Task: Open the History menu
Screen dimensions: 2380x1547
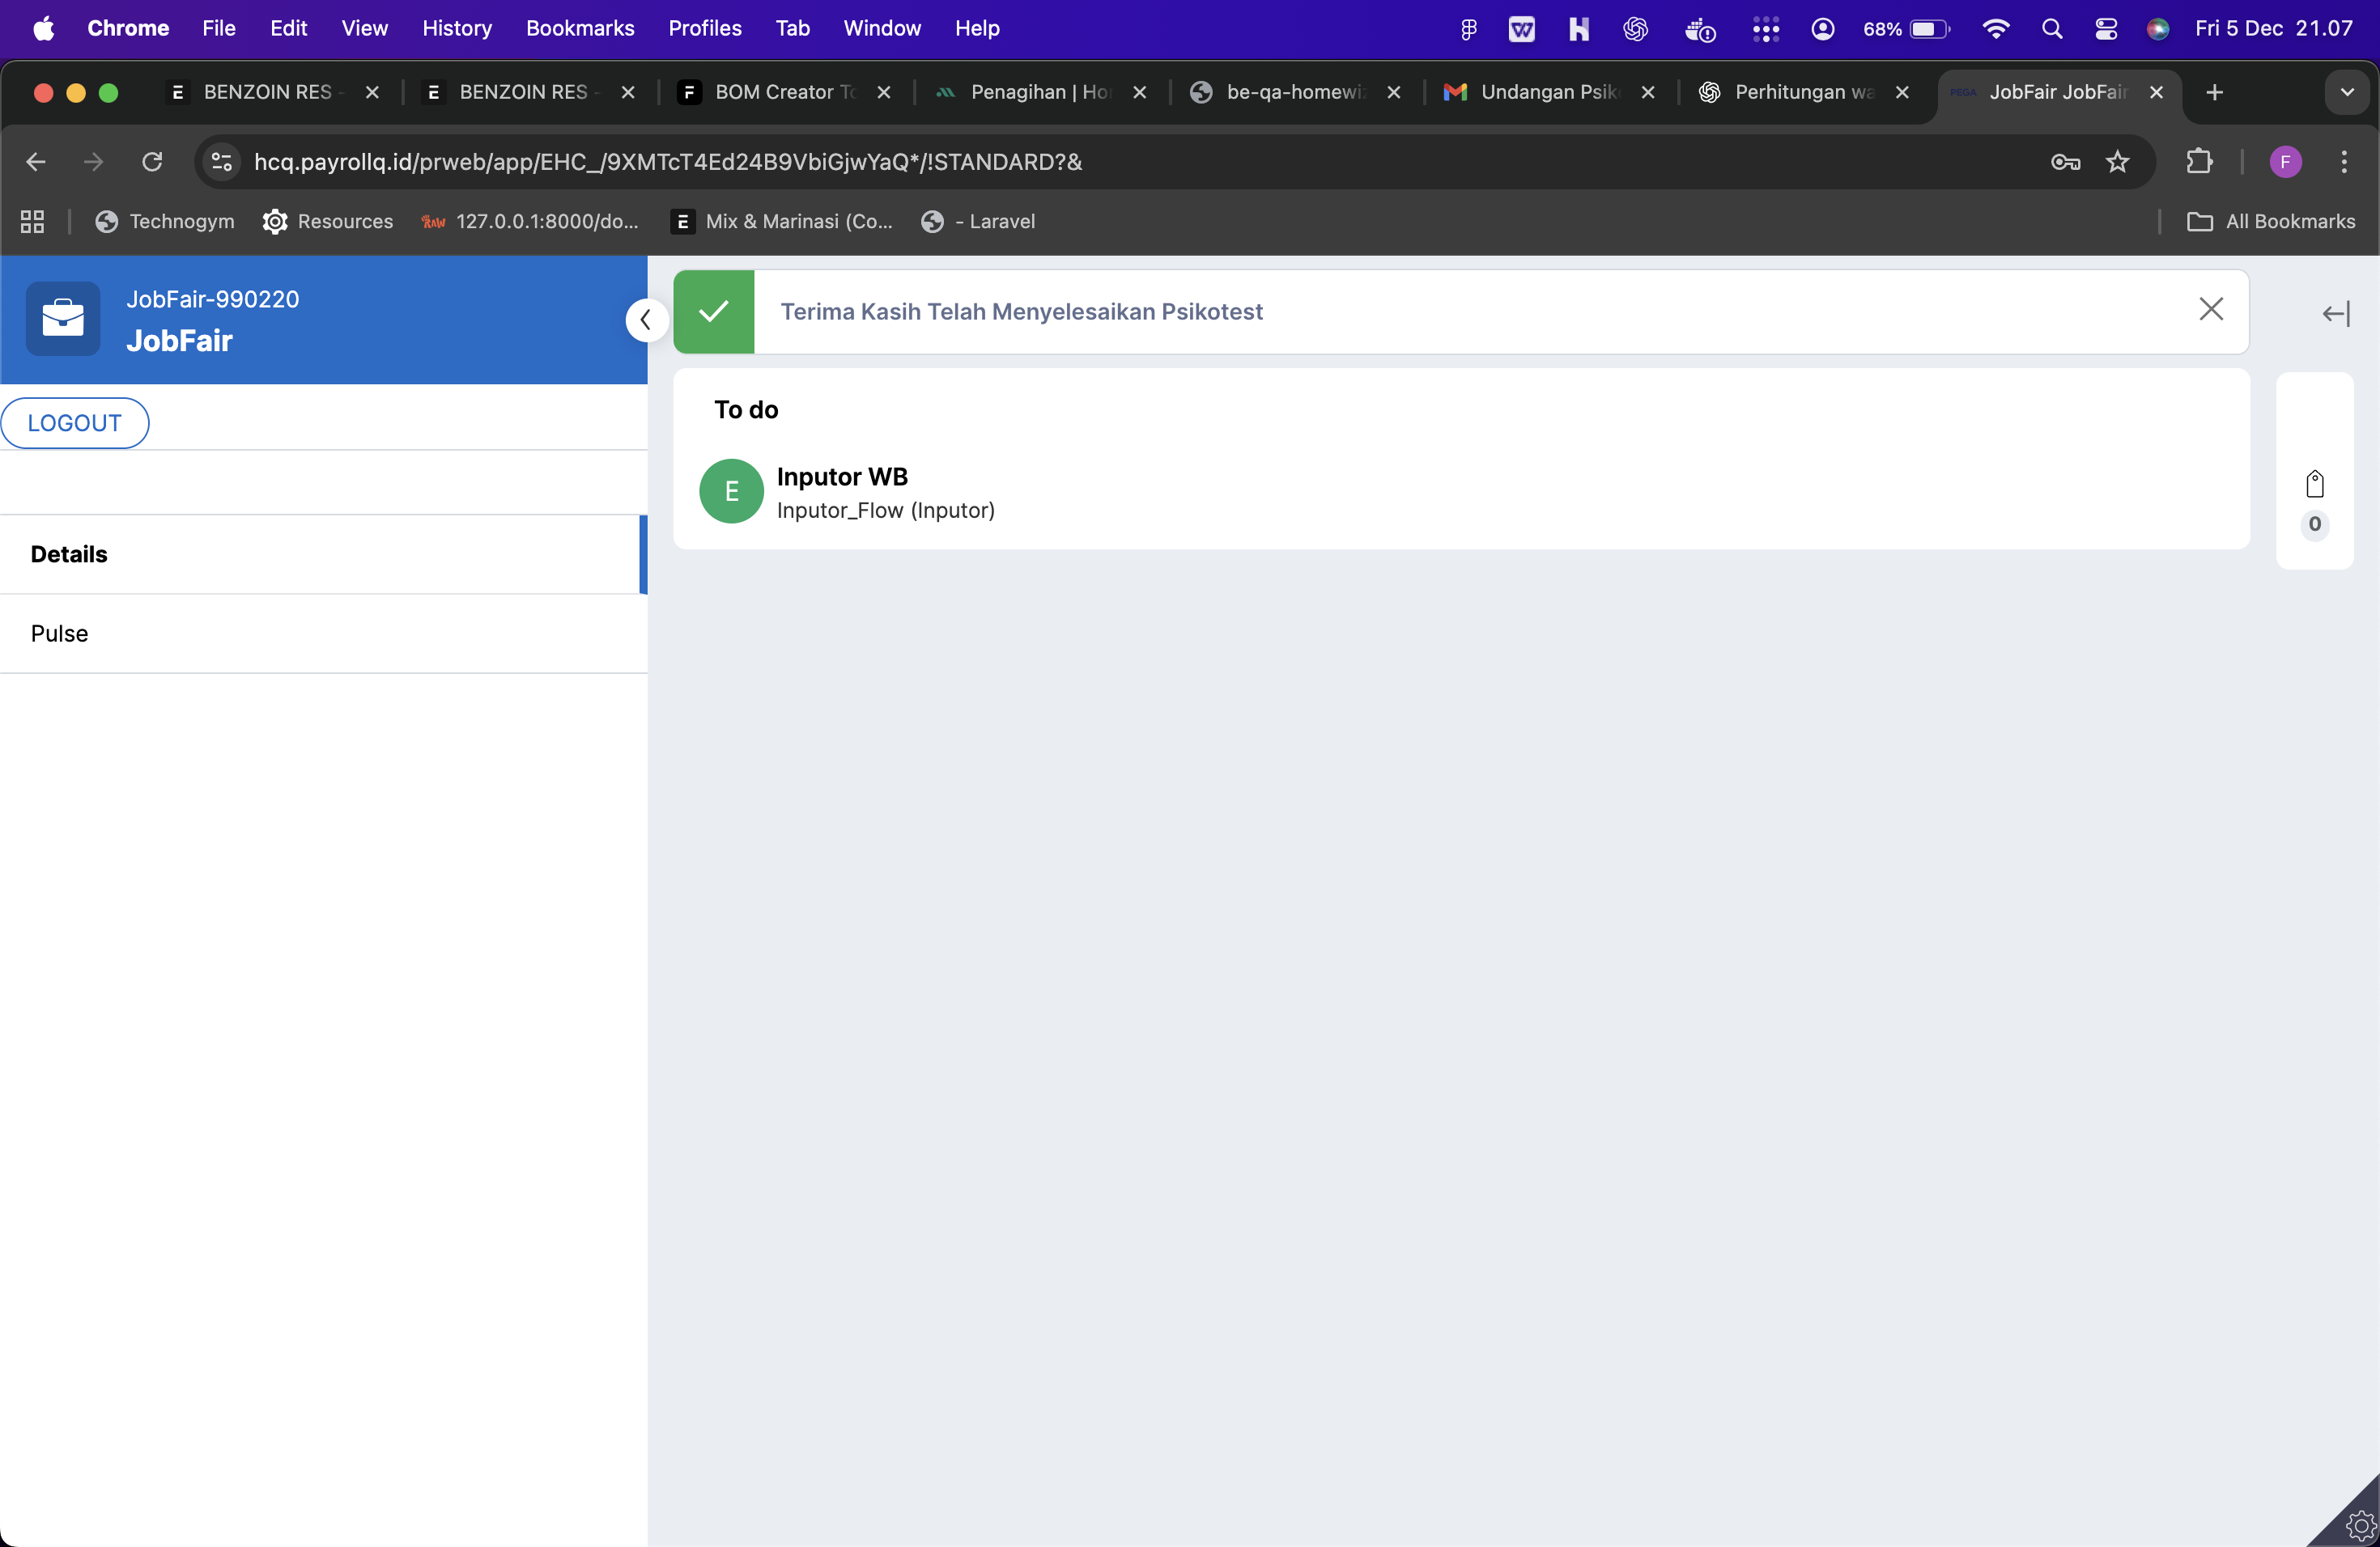Action: coord(457,28)
